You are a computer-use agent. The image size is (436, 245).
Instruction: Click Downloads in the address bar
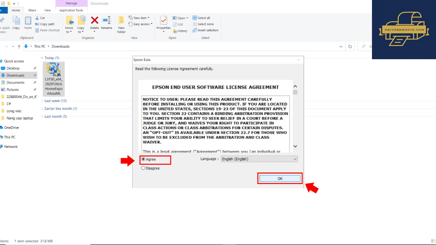coord(60,46)
